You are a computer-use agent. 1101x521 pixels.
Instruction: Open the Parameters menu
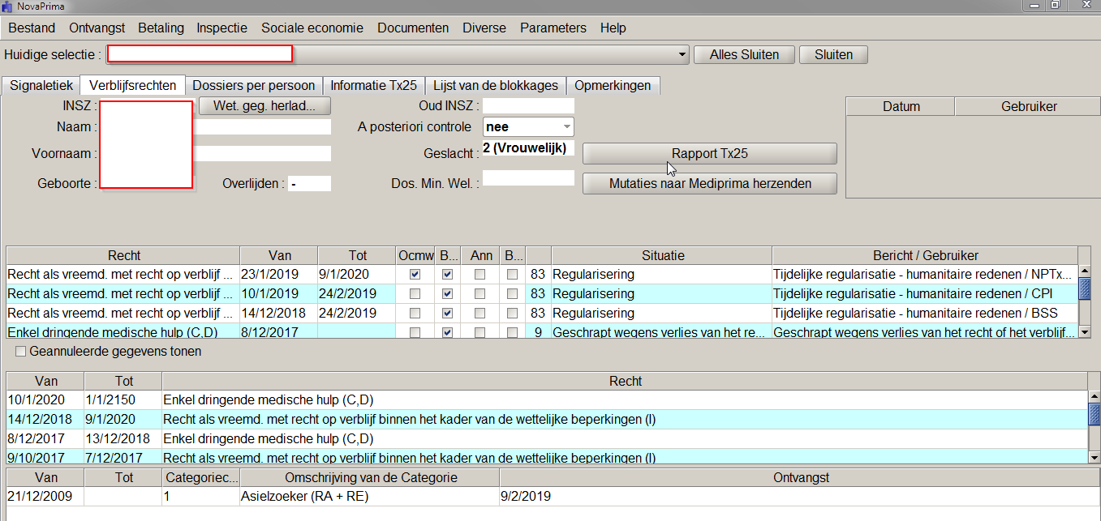(x=553, y=28)
